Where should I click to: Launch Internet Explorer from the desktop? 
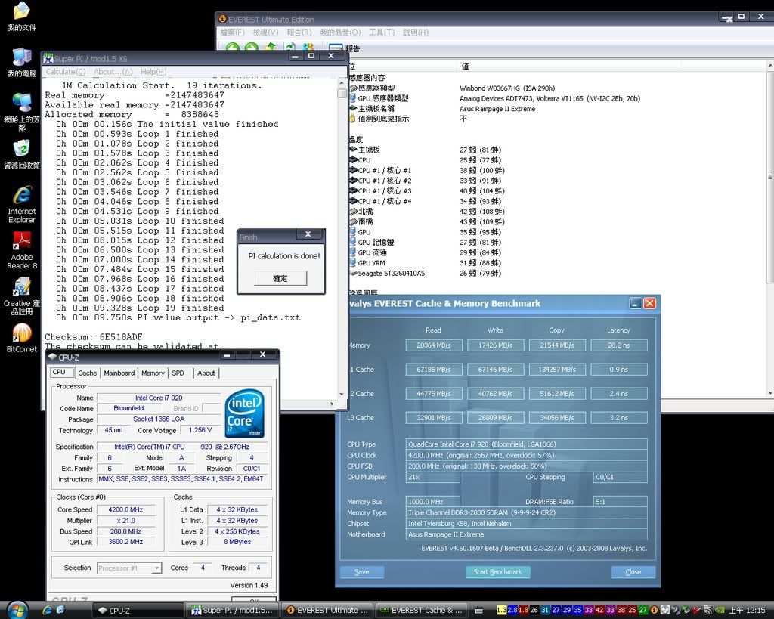22,204
